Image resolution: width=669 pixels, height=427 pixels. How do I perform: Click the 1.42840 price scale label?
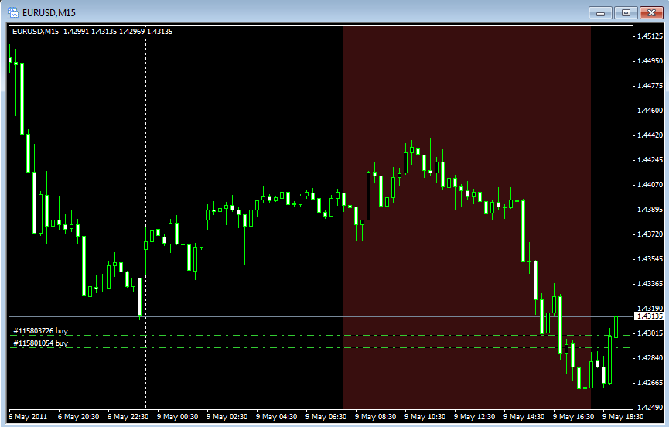(650, 358)
